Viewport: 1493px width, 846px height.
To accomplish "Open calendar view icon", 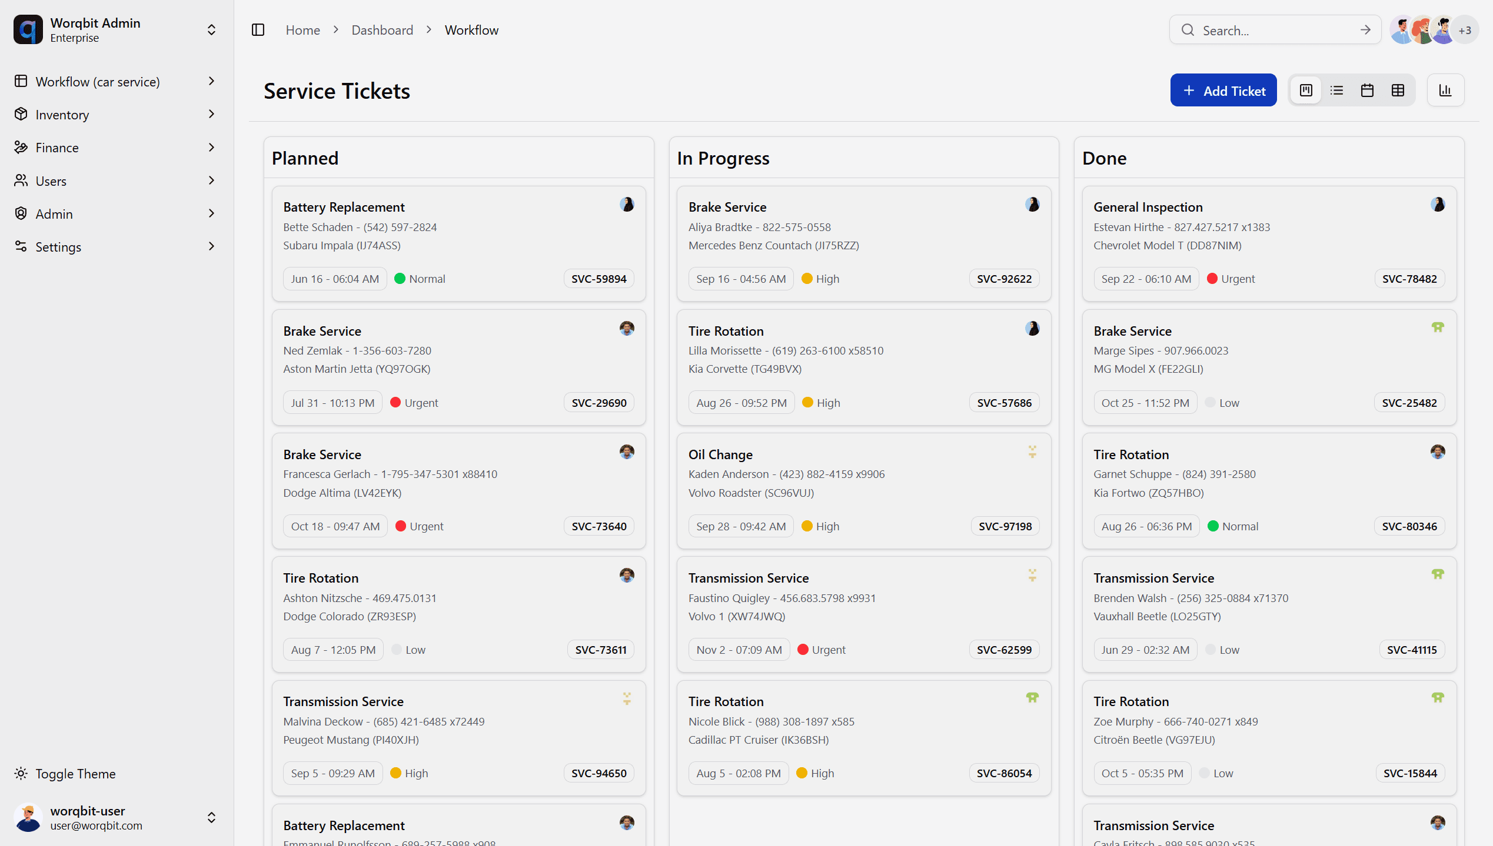I will pyautogui.click(x=1367, y=91).
